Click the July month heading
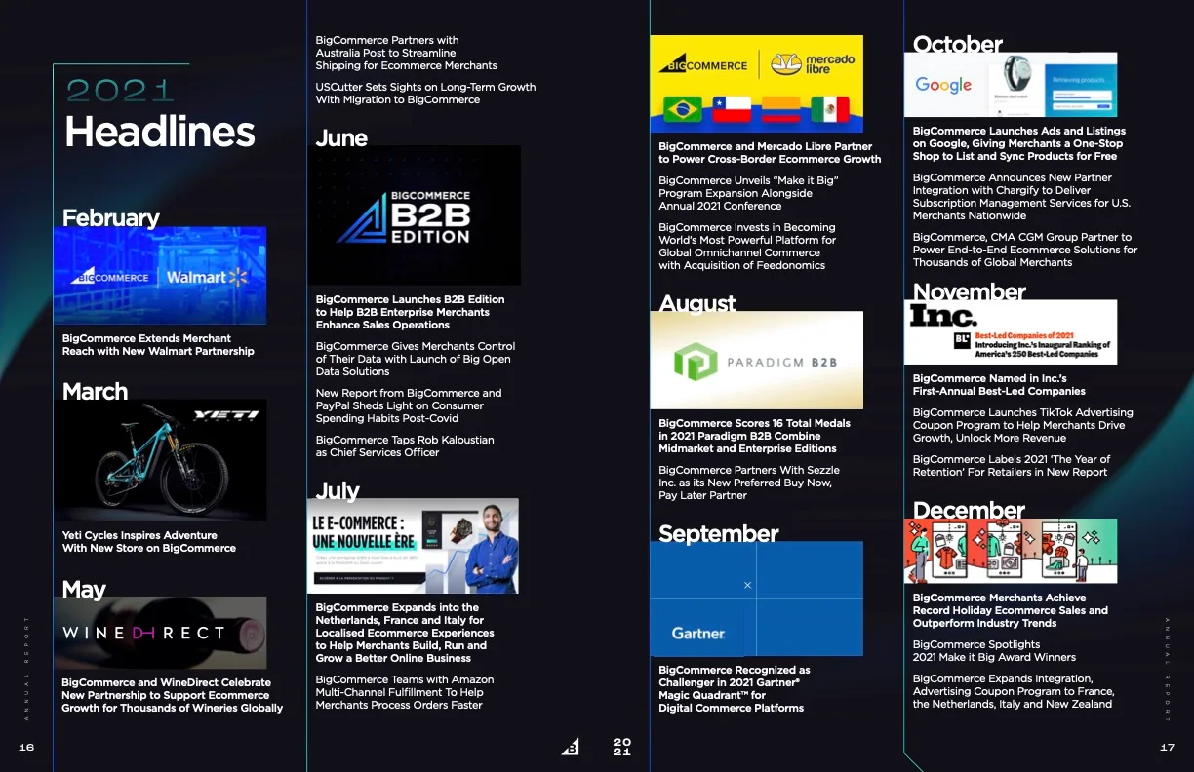Image resolution: width=1194 pixels, height=772 pixels. pos(338,490)
